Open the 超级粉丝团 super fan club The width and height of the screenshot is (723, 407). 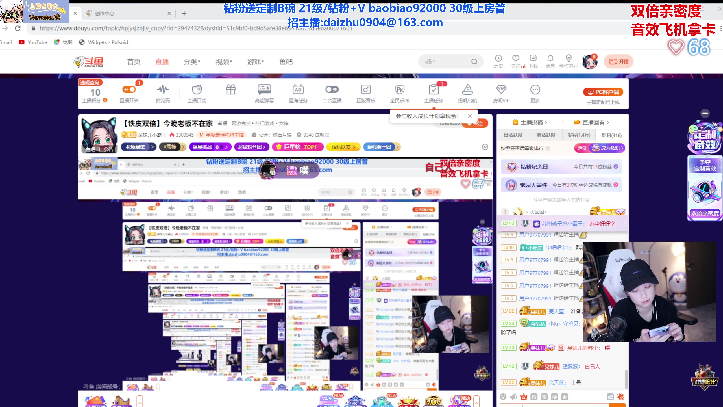(251, 147)
